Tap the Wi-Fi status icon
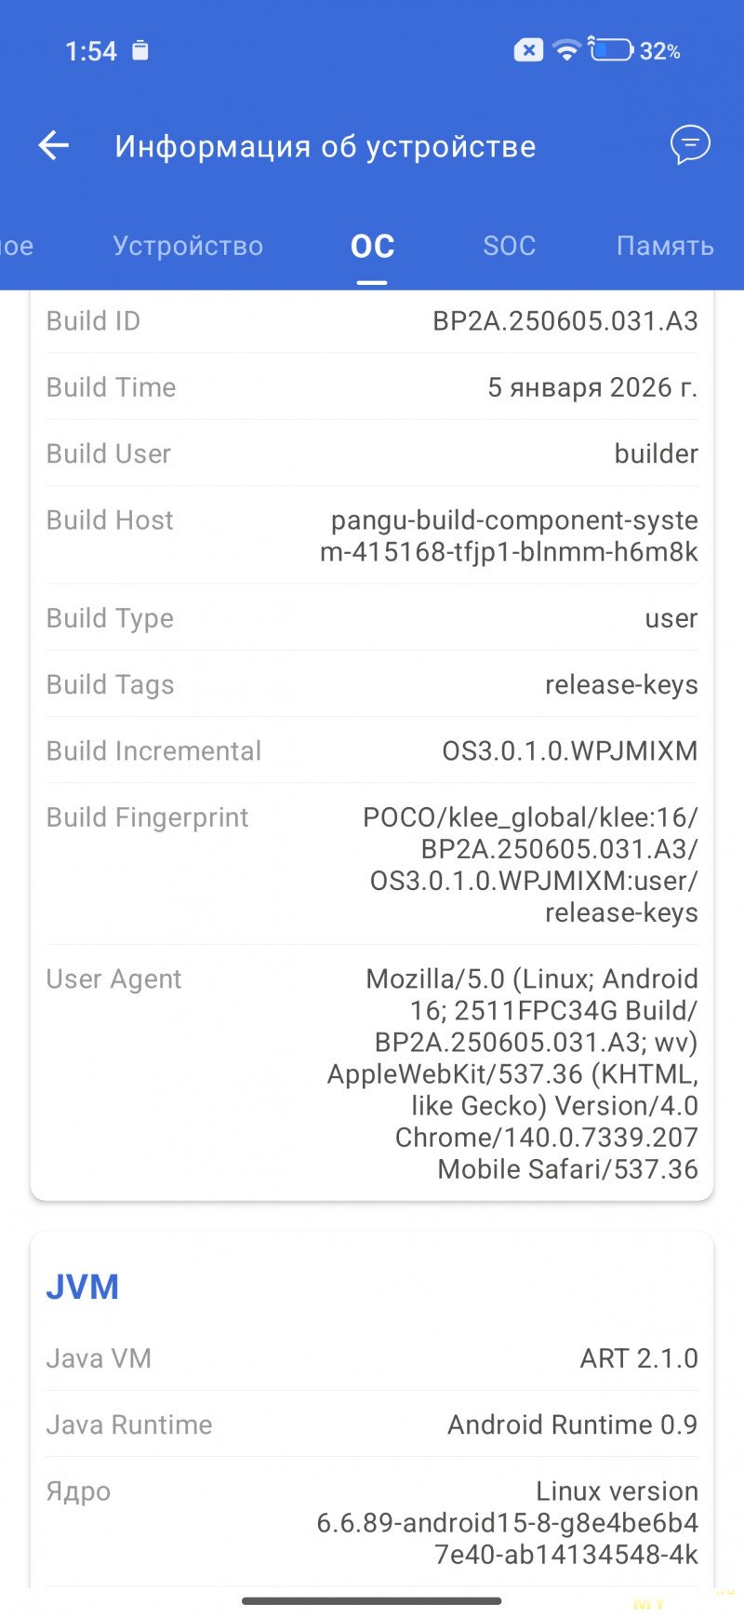Image resolution: width=744 pixels, height=1619 pixels. click(x=565, y=50)
